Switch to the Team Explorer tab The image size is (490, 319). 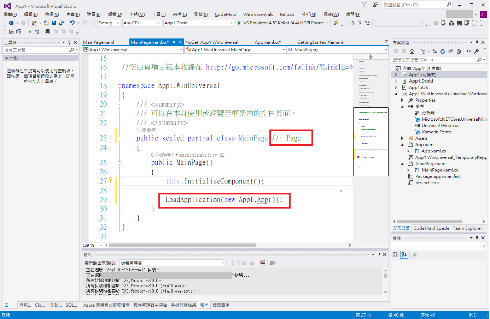[x=467, y=228]
